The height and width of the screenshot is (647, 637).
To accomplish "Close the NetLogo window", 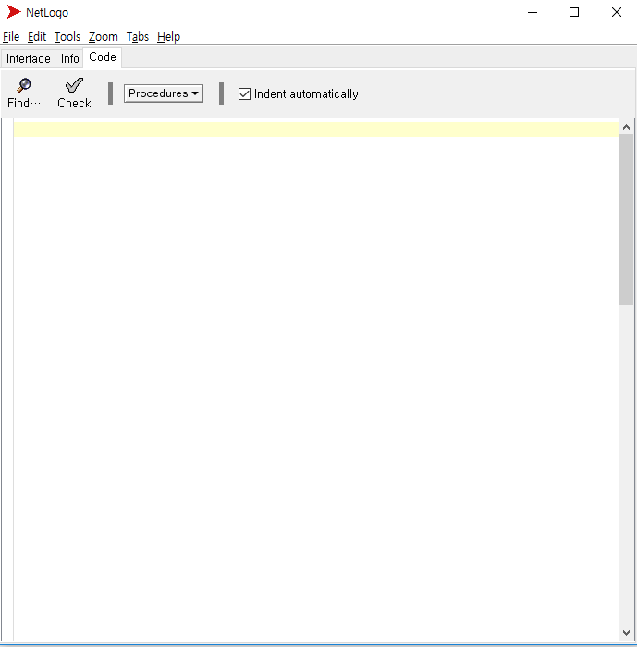I will (x=617, y=12).
